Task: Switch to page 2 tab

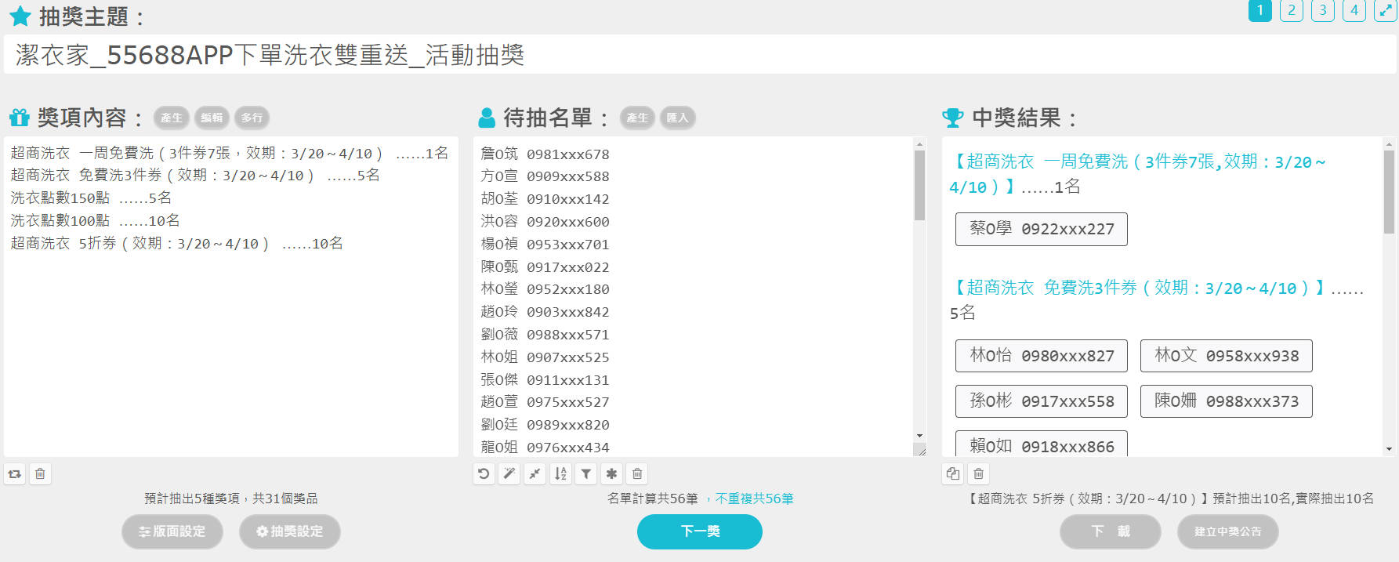Action: [x=1292, y=10]
